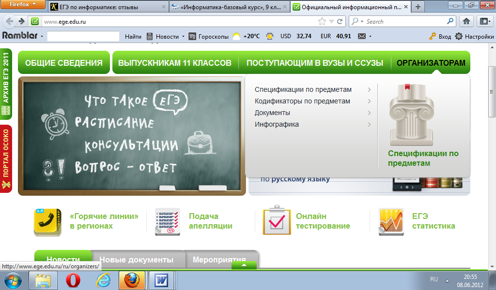This screenshot has height=290, width=496.
Task: Open the ОБЩИЕ СВЕДЕНИЯ menu
Action: tap(64, 62)
